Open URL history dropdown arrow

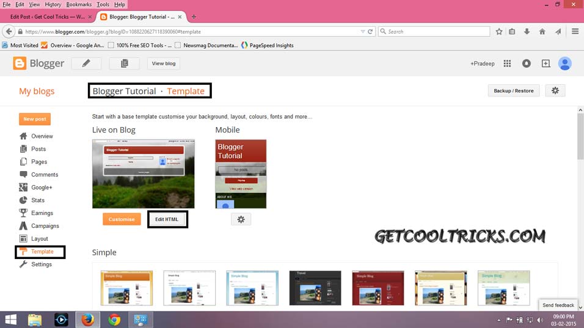(x=363, y=32)
